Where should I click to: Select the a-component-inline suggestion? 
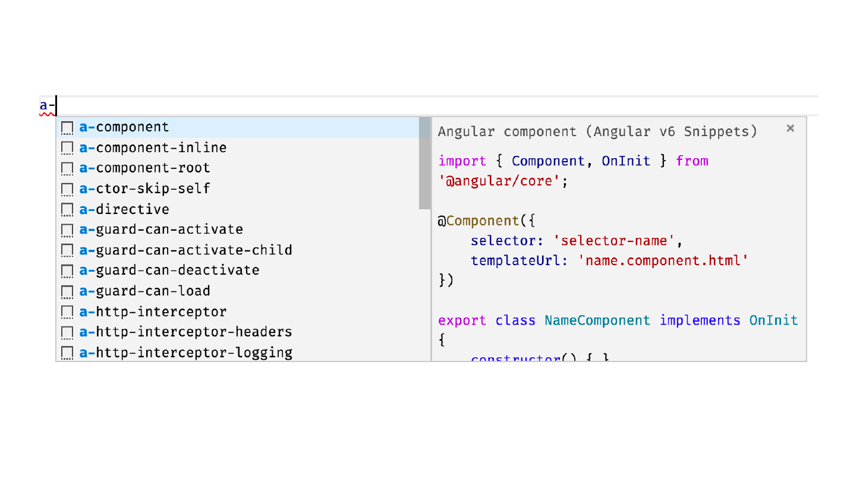pos(238,147)
